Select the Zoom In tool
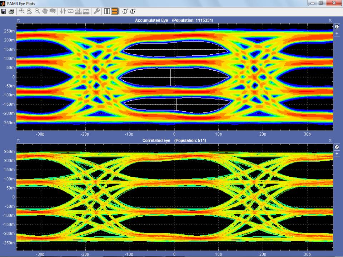Screen dimensions: 343x257 [x=22, y=11]
